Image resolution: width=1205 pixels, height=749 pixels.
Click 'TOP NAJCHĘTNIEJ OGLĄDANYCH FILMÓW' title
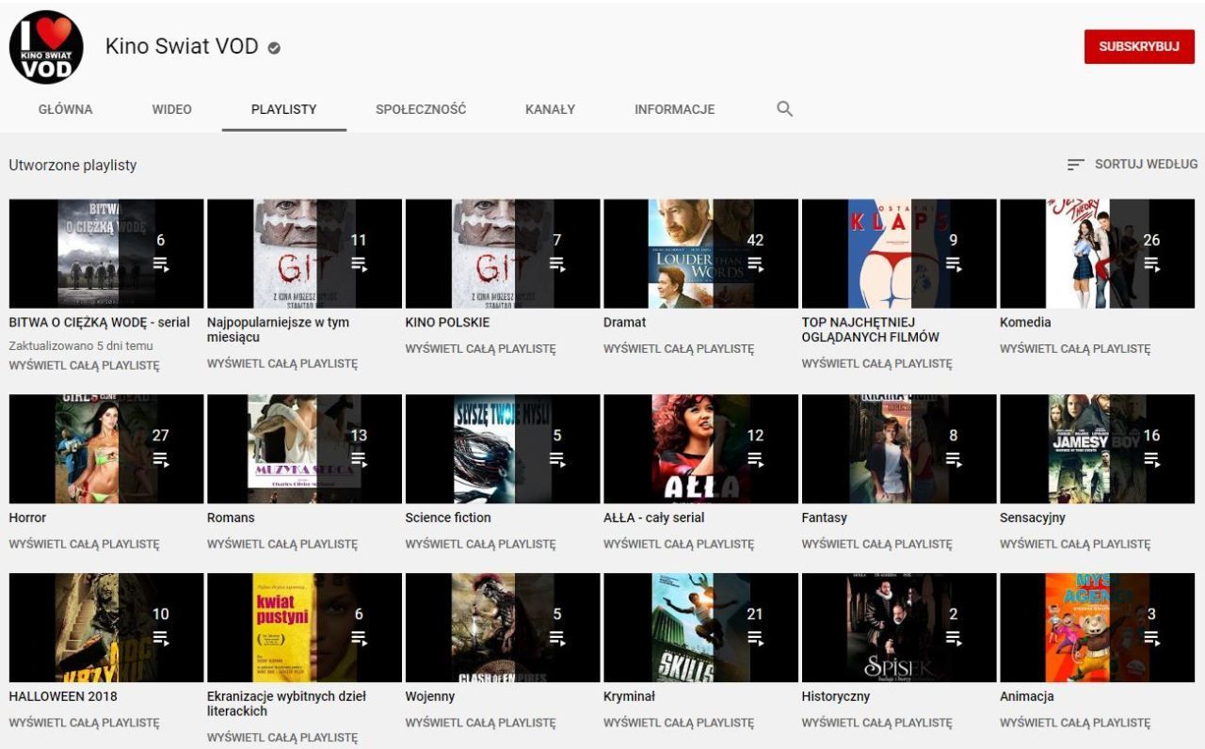[x=871, y=329]
